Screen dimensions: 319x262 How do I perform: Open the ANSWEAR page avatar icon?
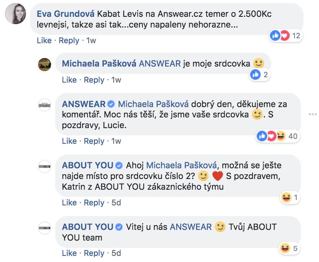click(x=45, y=105)
